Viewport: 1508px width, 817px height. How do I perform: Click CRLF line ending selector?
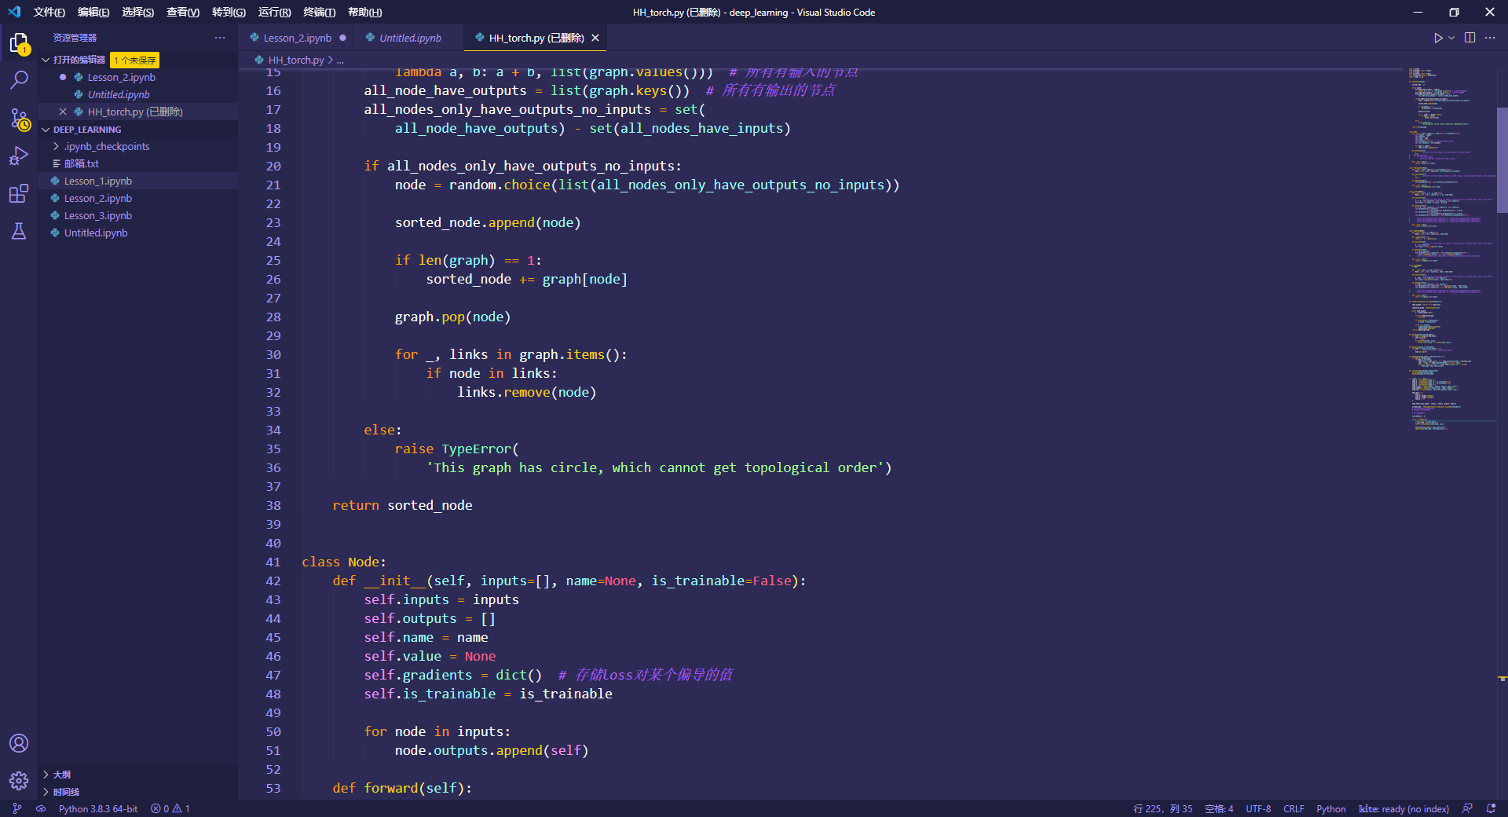(1294, 808)
